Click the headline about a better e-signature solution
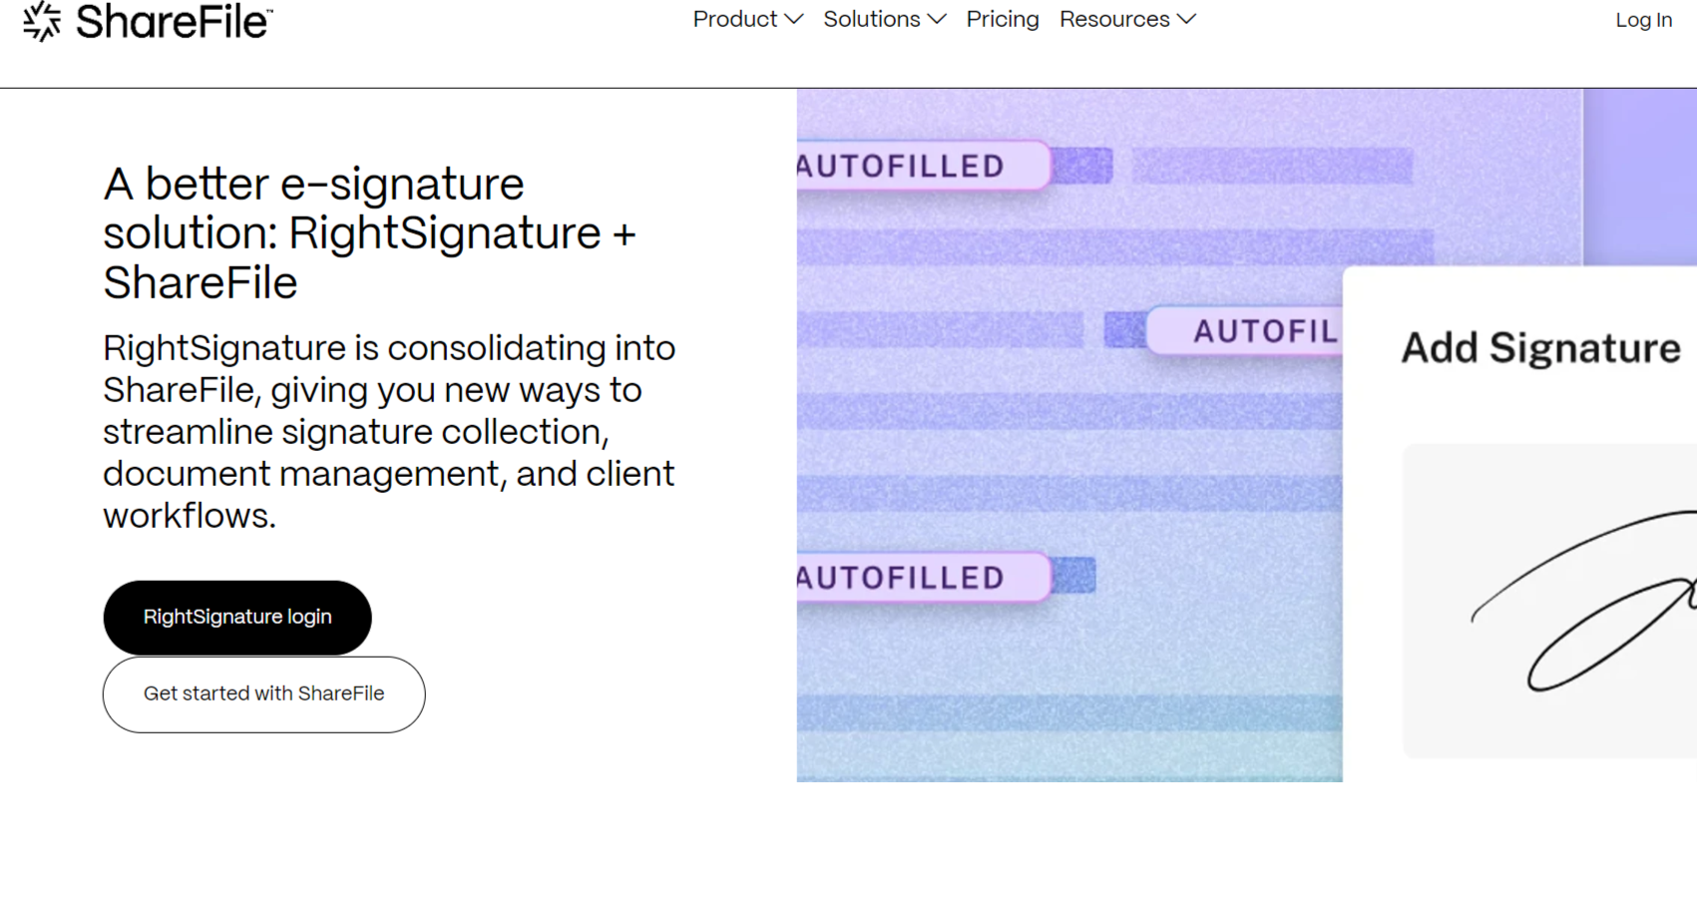1697x904 pixels. 369,233
